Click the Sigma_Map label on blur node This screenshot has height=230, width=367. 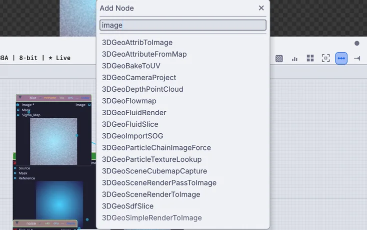(x=31, y=115)
